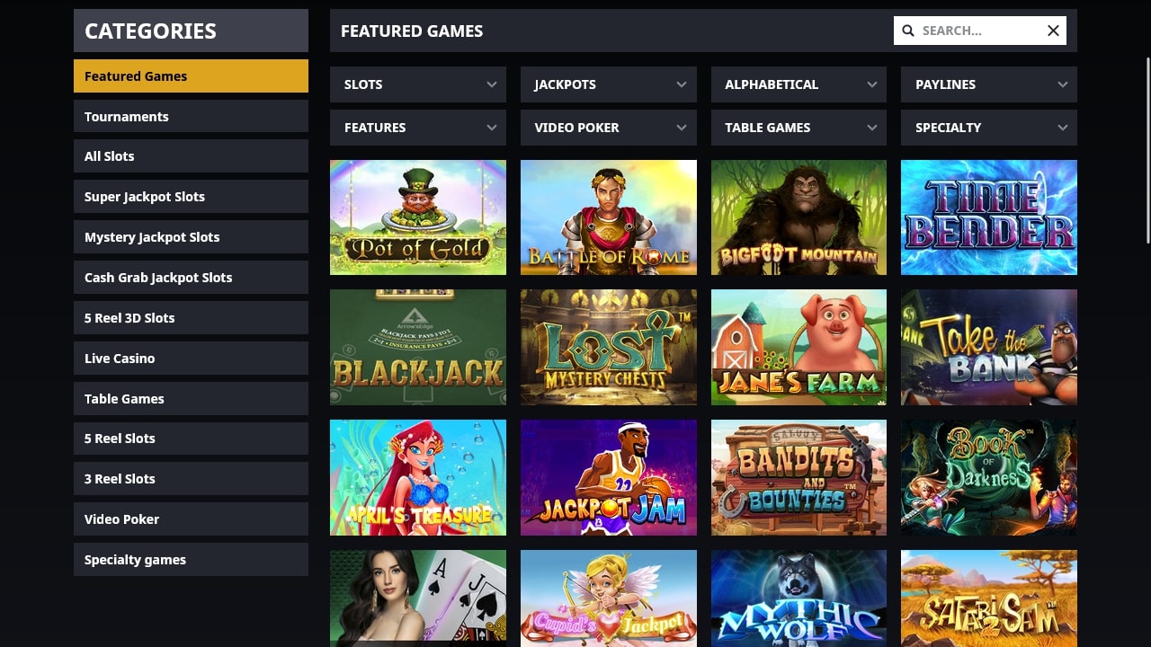This screenshot has width=1151, height=647.
Task: Launch the Time Bender game tile
Action: pyautogui.click(x=989, y=217)
